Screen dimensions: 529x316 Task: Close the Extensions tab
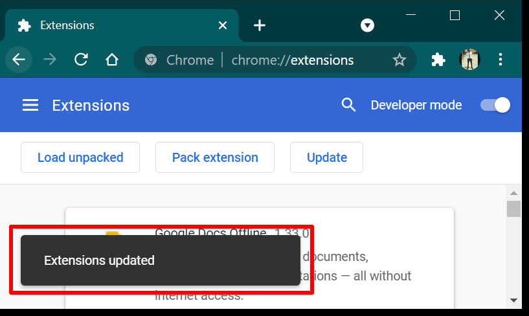coord(223,25)
